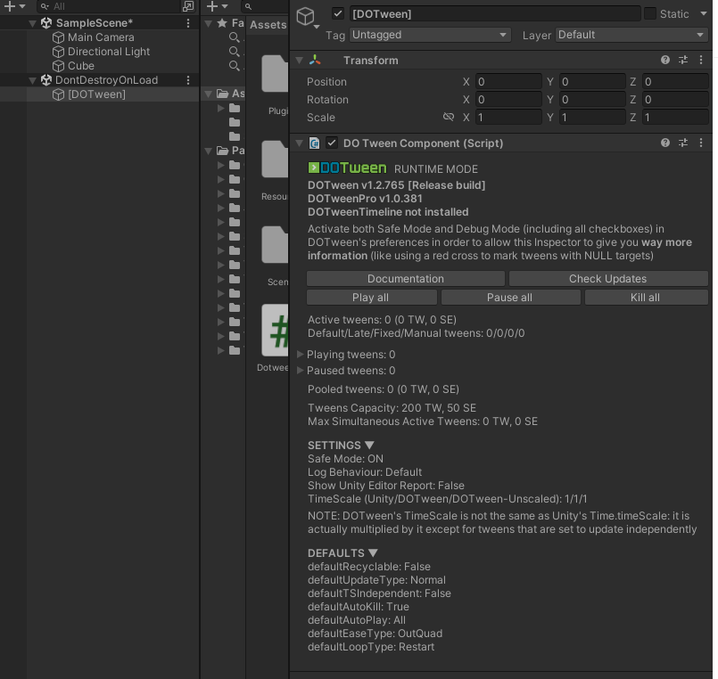Collapse the SETTINGS section arrow
Image resolution: width=718 pixels, height=679 pixels.
pyautogui.click(x=369, y=446)
